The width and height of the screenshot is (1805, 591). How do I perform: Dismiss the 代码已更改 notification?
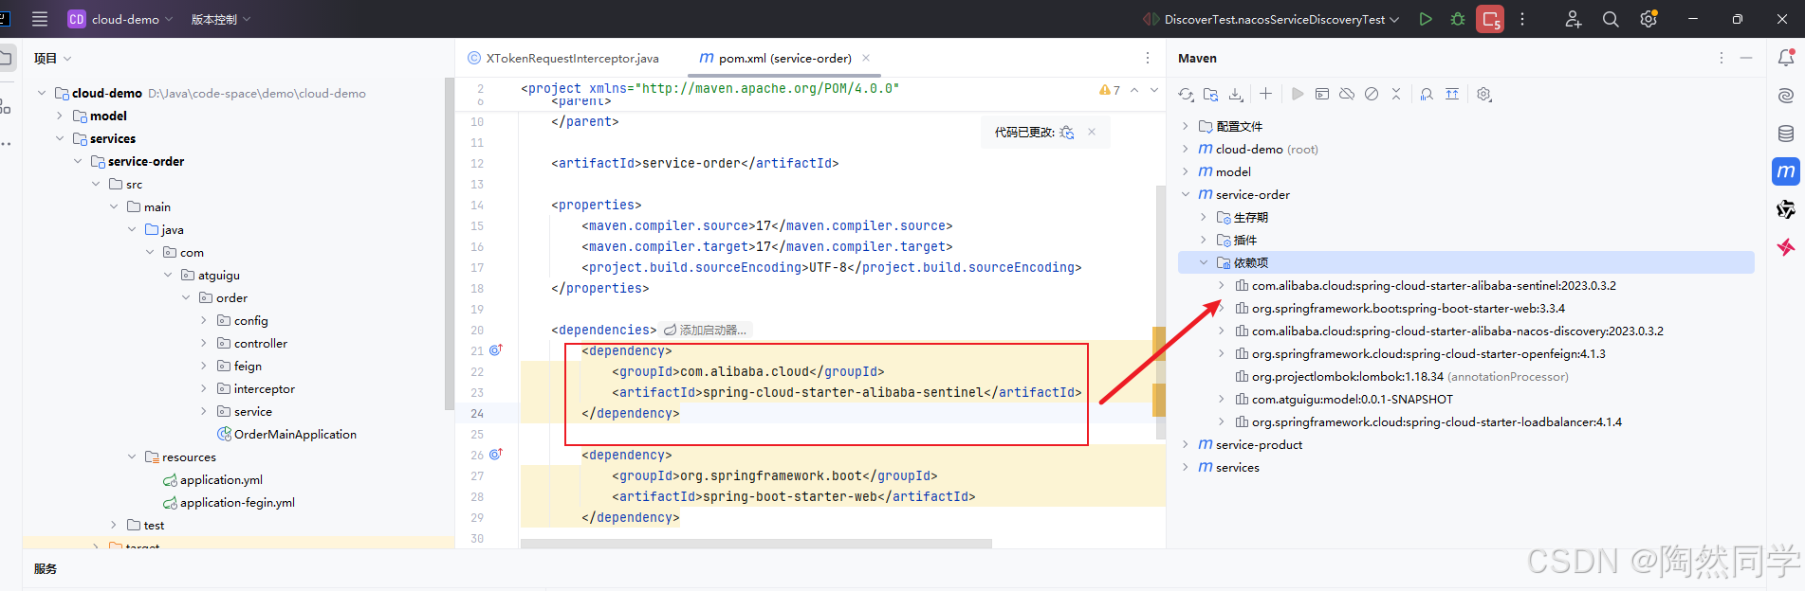pyautogui.click(x=1092, y=132)
